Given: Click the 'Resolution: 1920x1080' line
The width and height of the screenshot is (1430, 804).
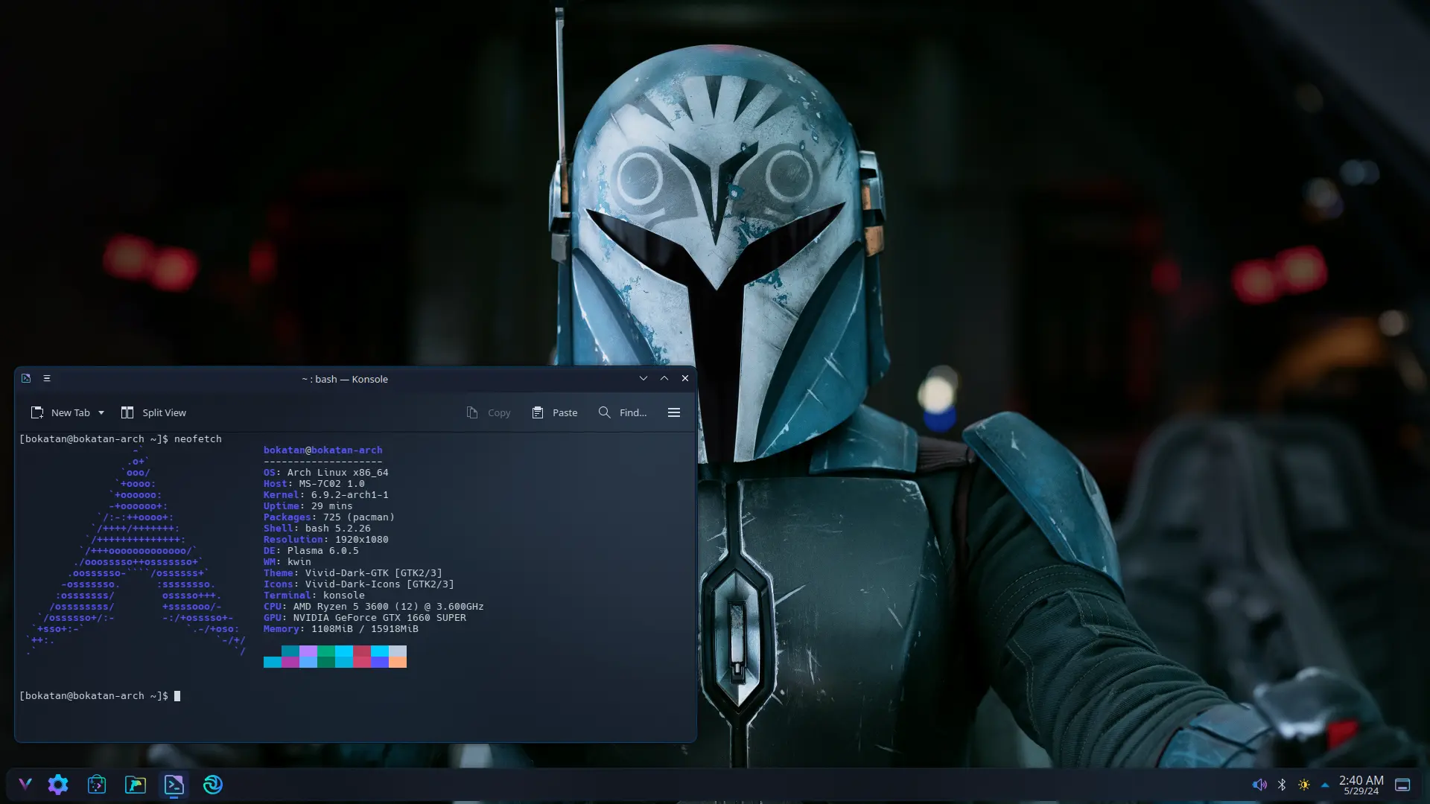Looking at the screenshot, I should click(325, 540).
